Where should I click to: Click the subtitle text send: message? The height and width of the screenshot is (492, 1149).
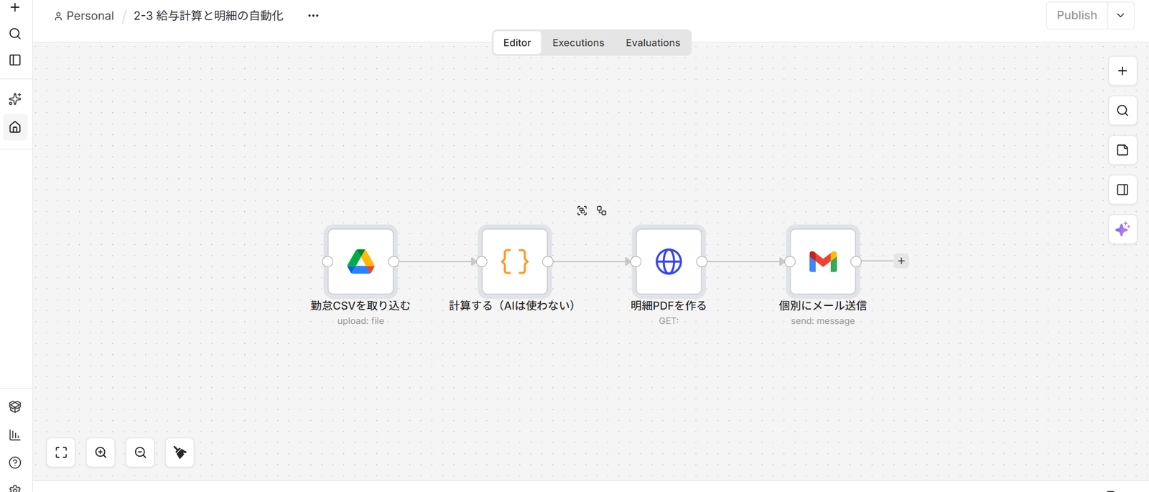pyautogui.click(x=823, y=321)
